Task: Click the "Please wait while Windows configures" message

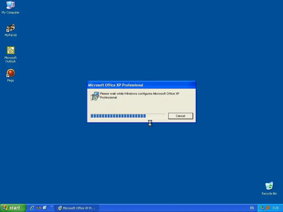Action: [140, 96]
